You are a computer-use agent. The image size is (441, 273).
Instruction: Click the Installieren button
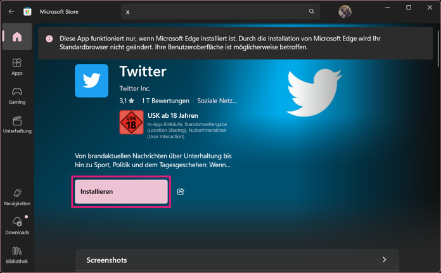click(x=121, y=191)
